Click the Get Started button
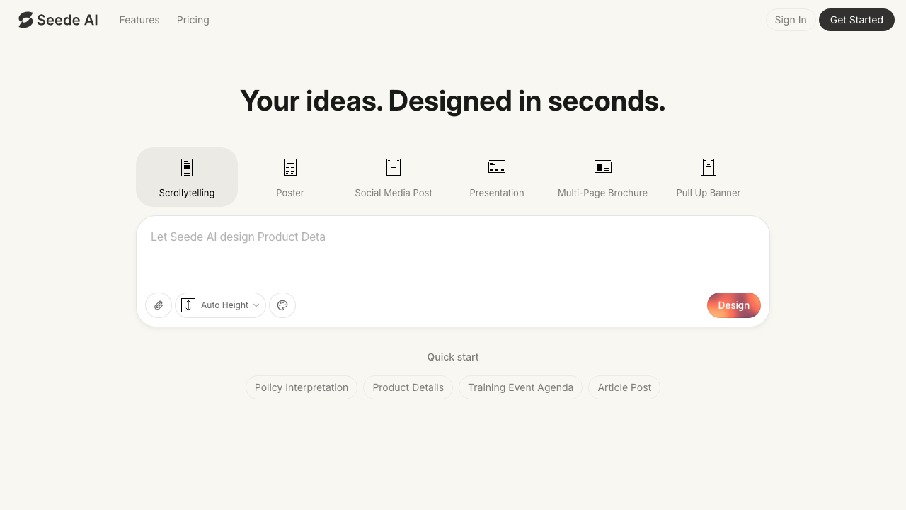 tap(856, 20)
